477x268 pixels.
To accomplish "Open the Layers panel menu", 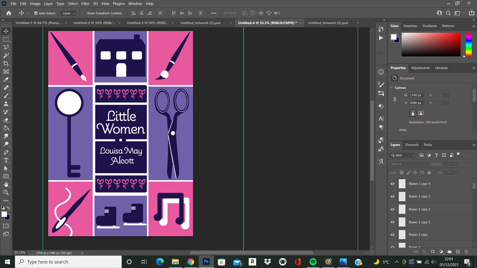I will pos(474,145).
